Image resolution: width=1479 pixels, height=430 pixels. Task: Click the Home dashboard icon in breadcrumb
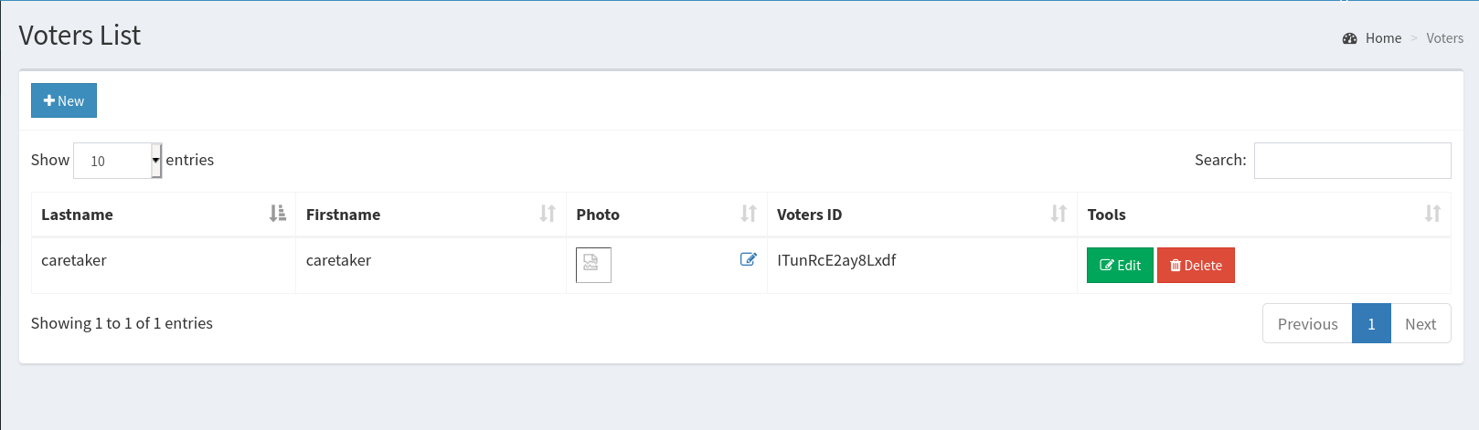tap(1349, 38)
